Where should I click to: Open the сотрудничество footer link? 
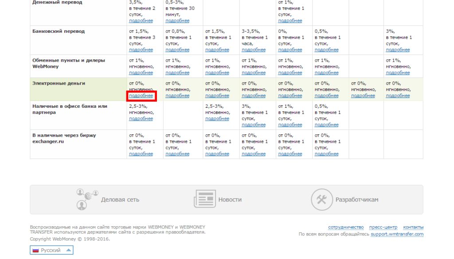[x=345, y=227]
